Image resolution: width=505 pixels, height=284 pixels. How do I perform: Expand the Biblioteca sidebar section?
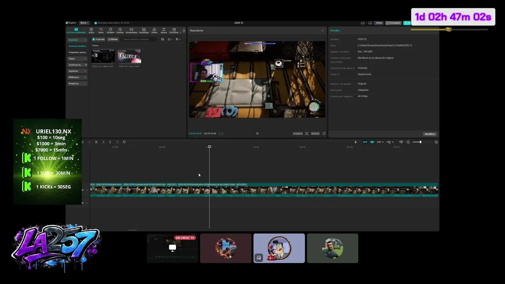(77, 77)
